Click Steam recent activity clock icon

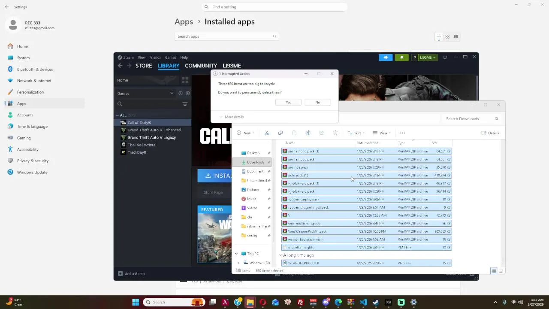[181, 93]
